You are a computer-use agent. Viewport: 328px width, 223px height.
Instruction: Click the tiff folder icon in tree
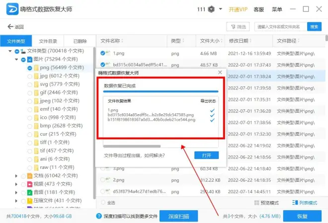(x=36, y=143)
